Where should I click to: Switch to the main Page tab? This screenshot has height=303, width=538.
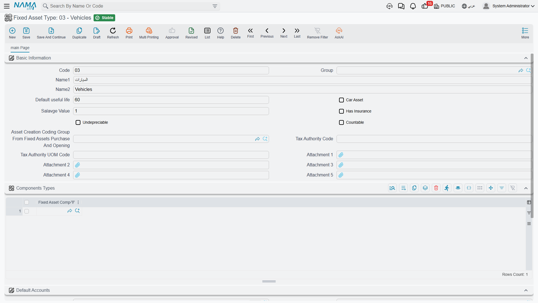pos(20,48)
